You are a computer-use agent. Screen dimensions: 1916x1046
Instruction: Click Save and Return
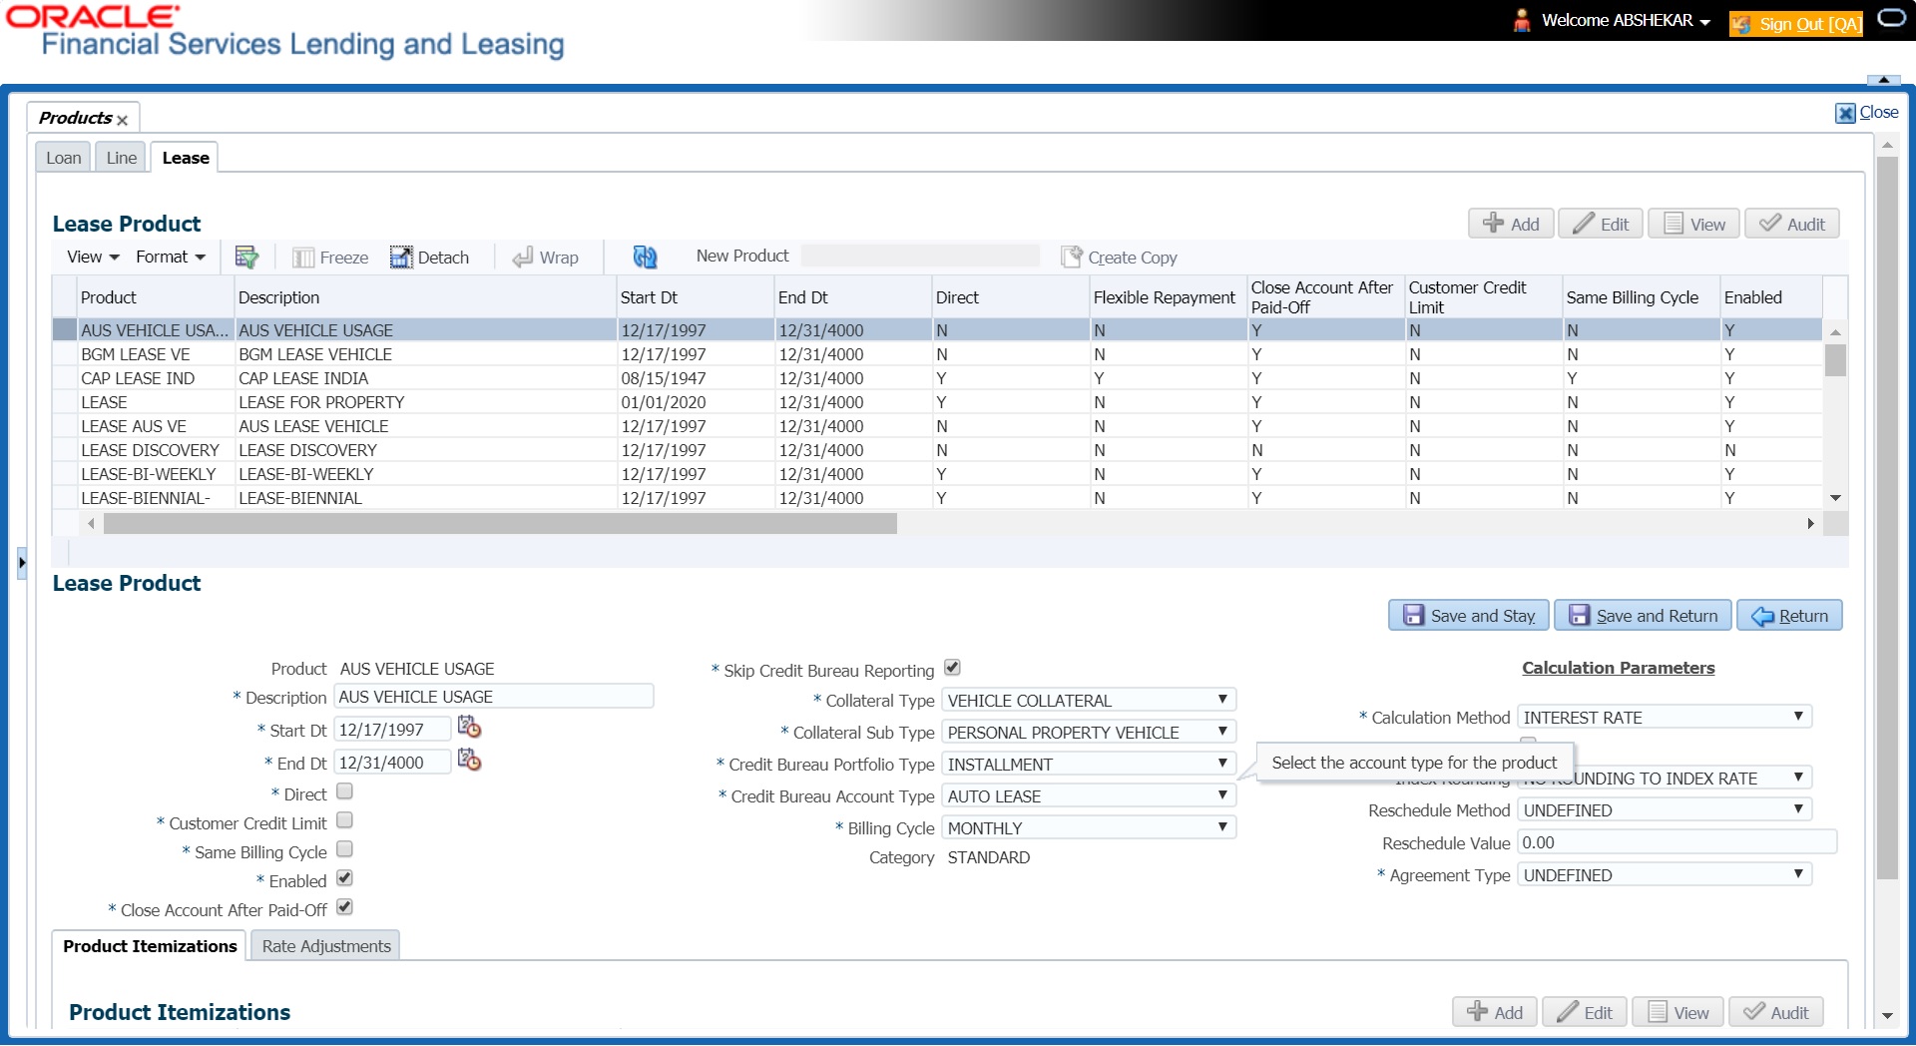(x=1643, y=616)
